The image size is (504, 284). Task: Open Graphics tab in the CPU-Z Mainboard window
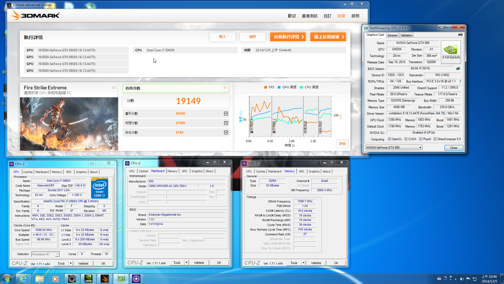click(197, 171)
